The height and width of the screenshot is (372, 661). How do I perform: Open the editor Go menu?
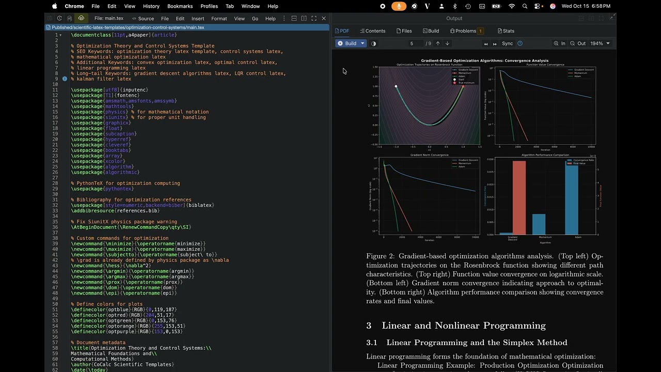[255, 19]
